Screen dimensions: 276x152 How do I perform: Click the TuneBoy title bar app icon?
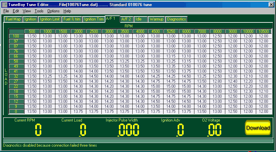[4, 5]
